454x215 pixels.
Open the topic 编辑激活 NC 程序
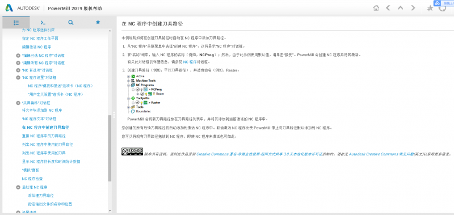pos(36,47)
